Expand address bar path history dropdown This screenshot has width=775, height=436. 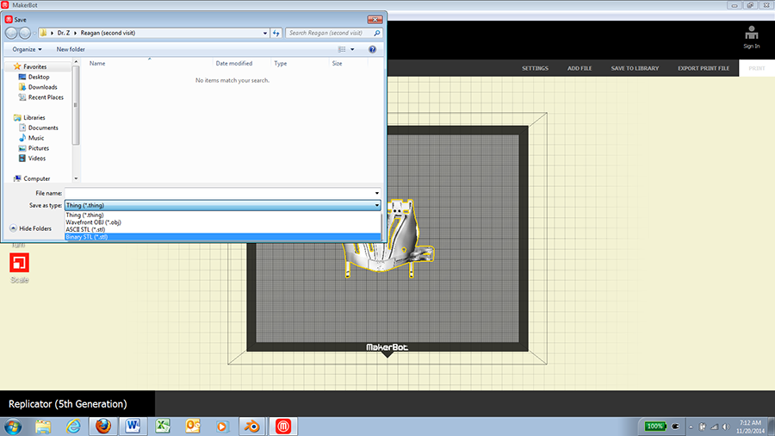(x=265, y=33)
